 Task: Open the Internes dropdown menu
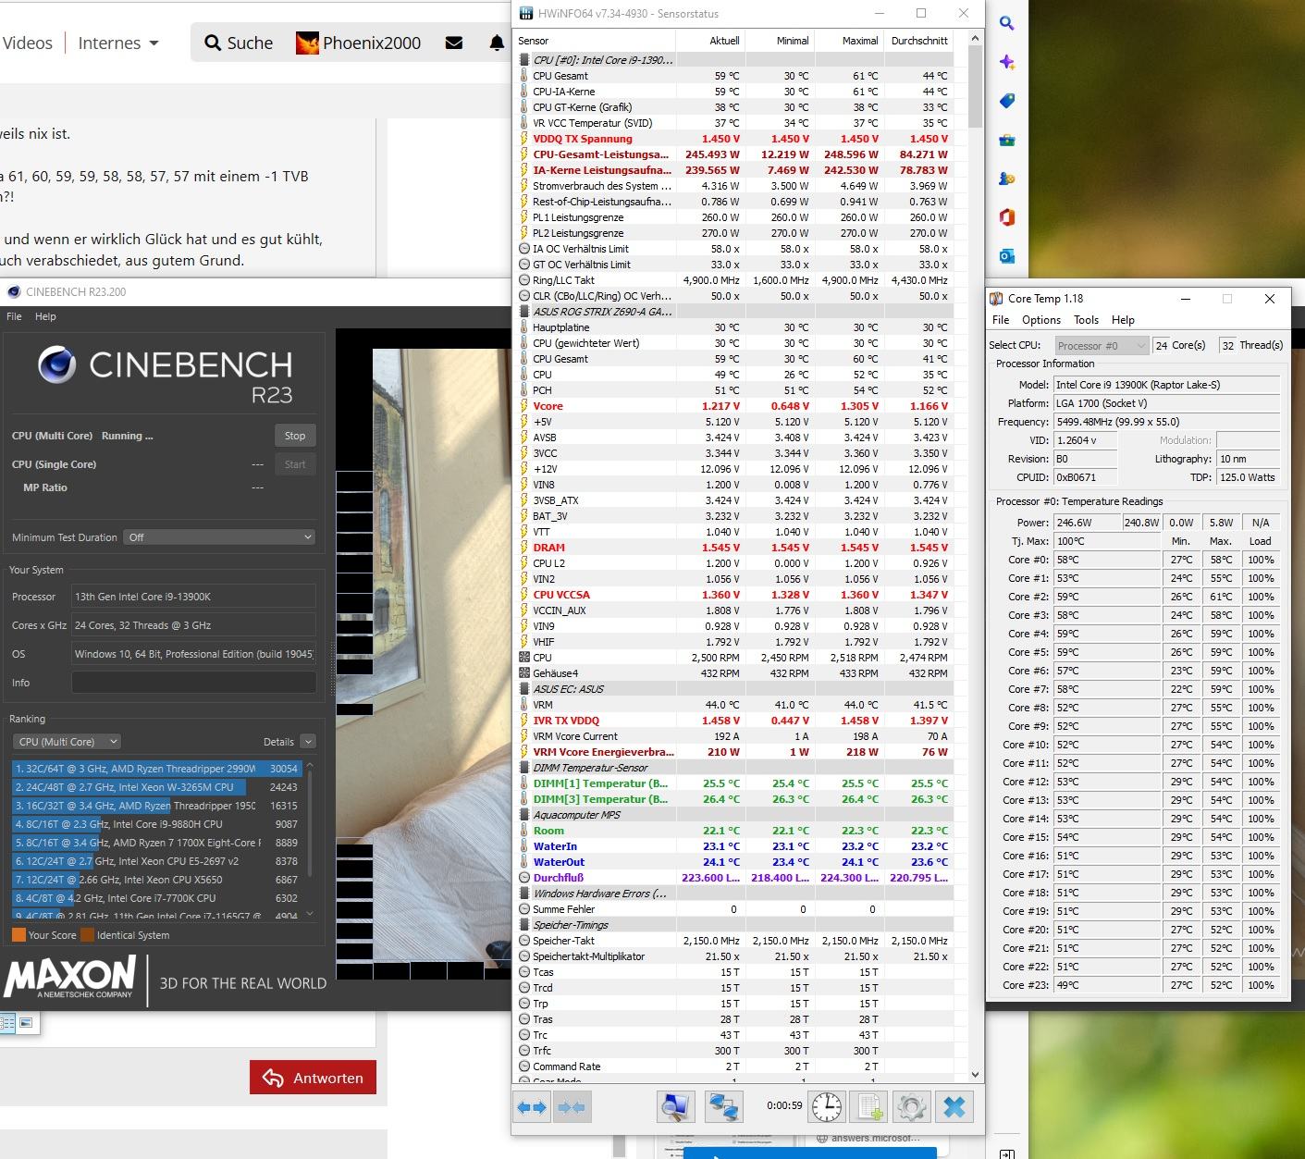click(118, 43)
